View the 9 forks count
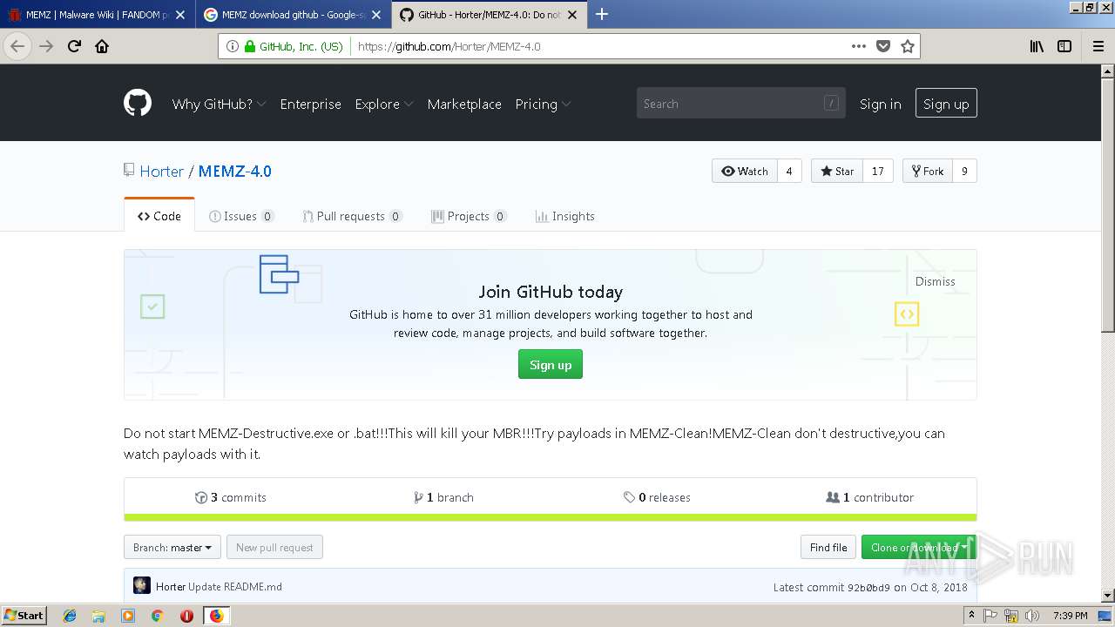This screenshot has width=1115, height=627. tap(964, 172)
